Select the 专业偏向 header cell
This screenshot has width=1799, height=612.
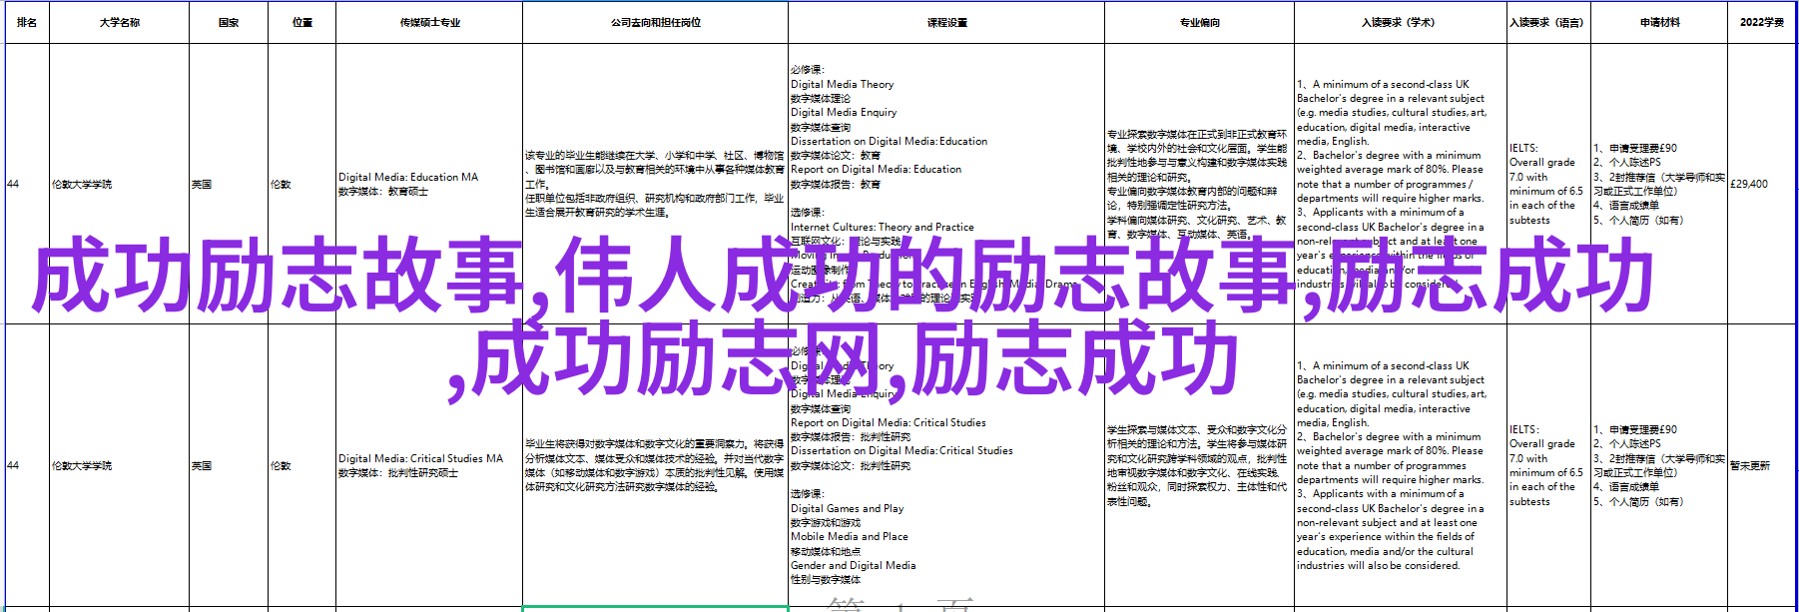[x=1199, y=22]
